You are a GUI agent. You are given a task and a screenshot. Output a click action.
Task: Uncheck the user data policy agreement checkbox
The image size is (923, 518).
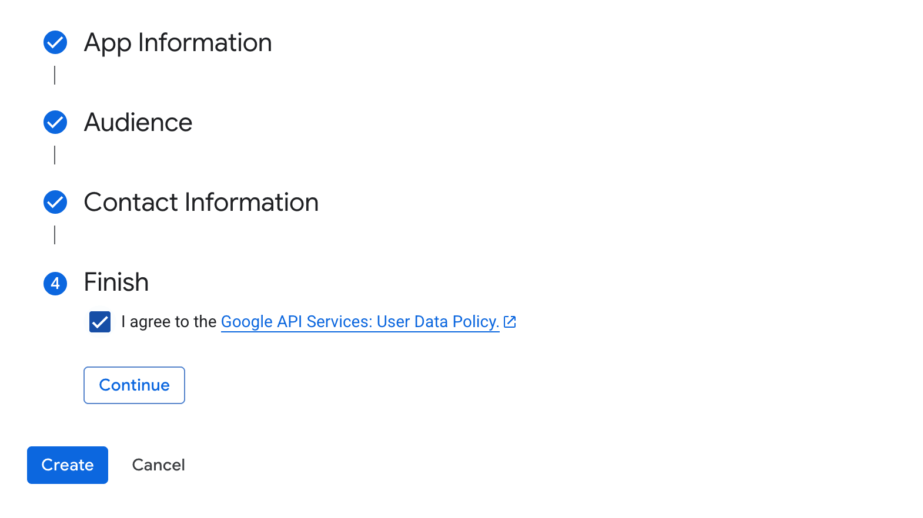coord(100,322)
